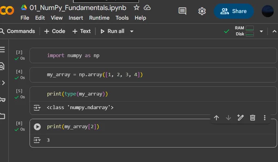Open the Help menu
Screen dimensions: 278x162
point(140,18)
